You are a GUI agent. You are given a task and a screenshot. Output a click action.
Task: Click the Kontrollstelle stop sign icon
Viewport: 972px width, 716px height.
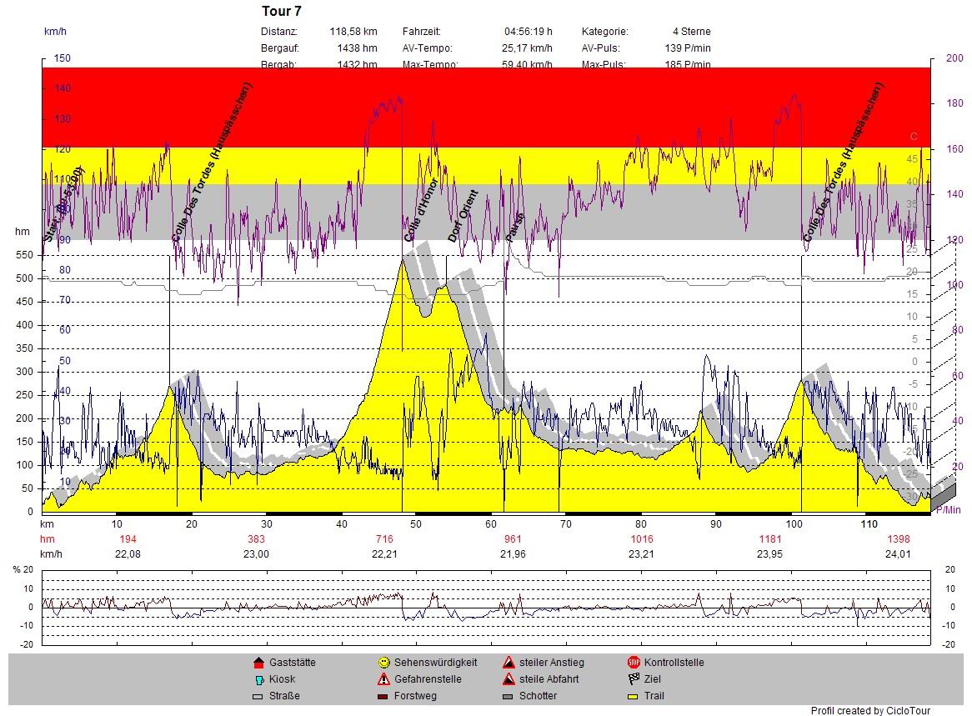point(634,663)
